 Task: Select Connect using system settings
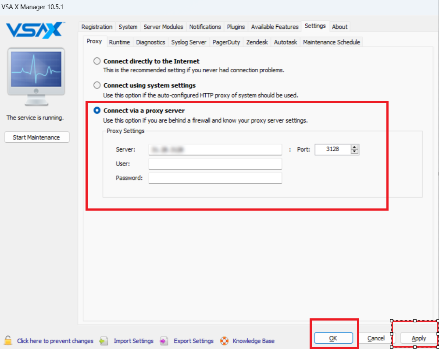tap(96, 85)
